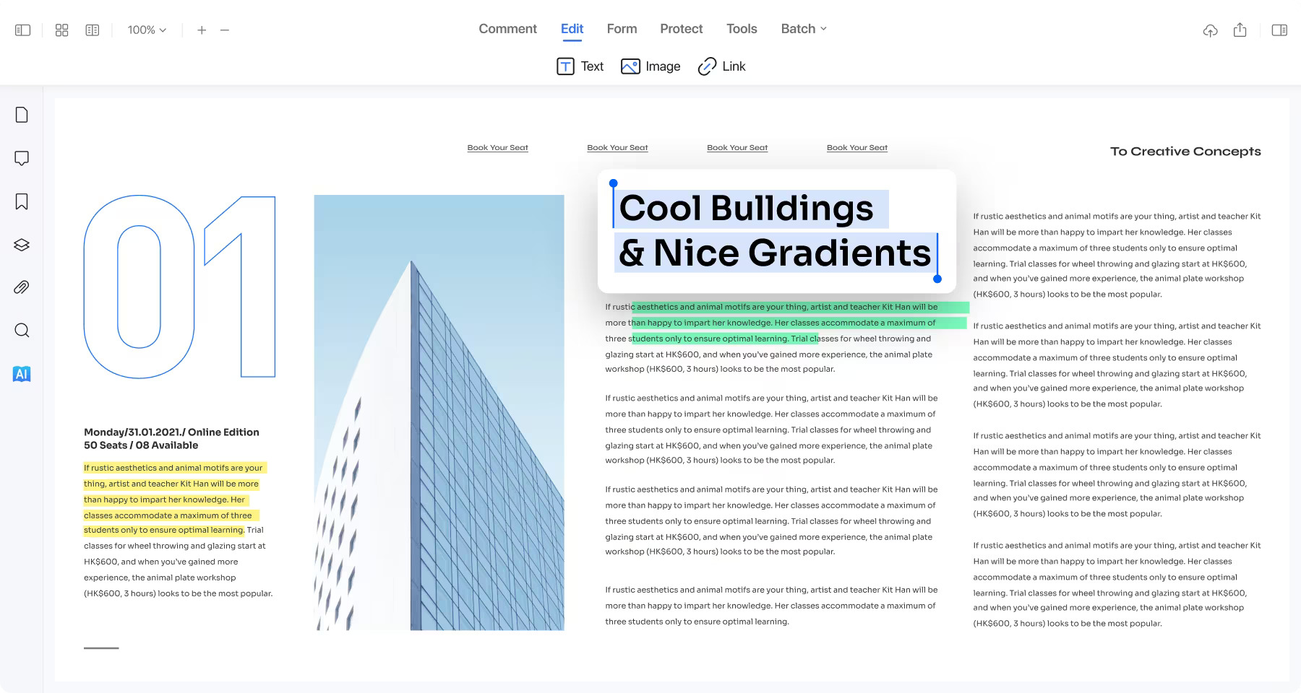
Task: Click the green highlighted paragraph text
Action: pyautogui.click(x=799, y=323)
